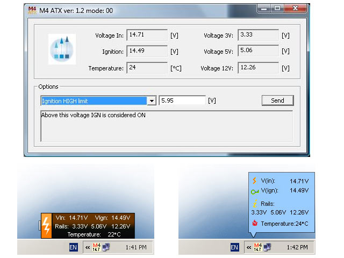
Task: Click the 1:42 PM clock
Action: pyautogui.click(x=297, y=247)
